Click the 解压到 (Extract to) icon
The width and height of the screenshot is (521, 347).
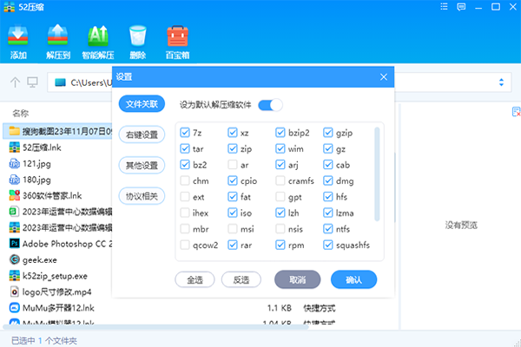click(x=58, y=40)
